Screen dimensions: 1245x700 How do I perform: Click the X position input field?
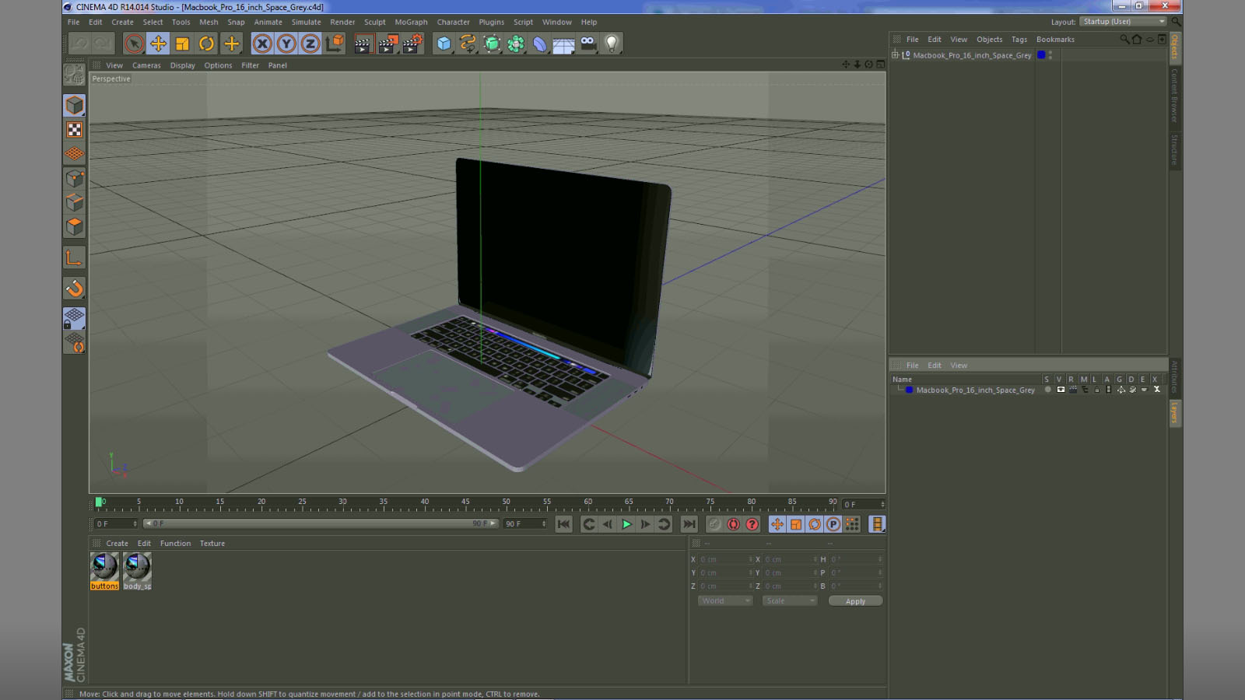[725, 559]
